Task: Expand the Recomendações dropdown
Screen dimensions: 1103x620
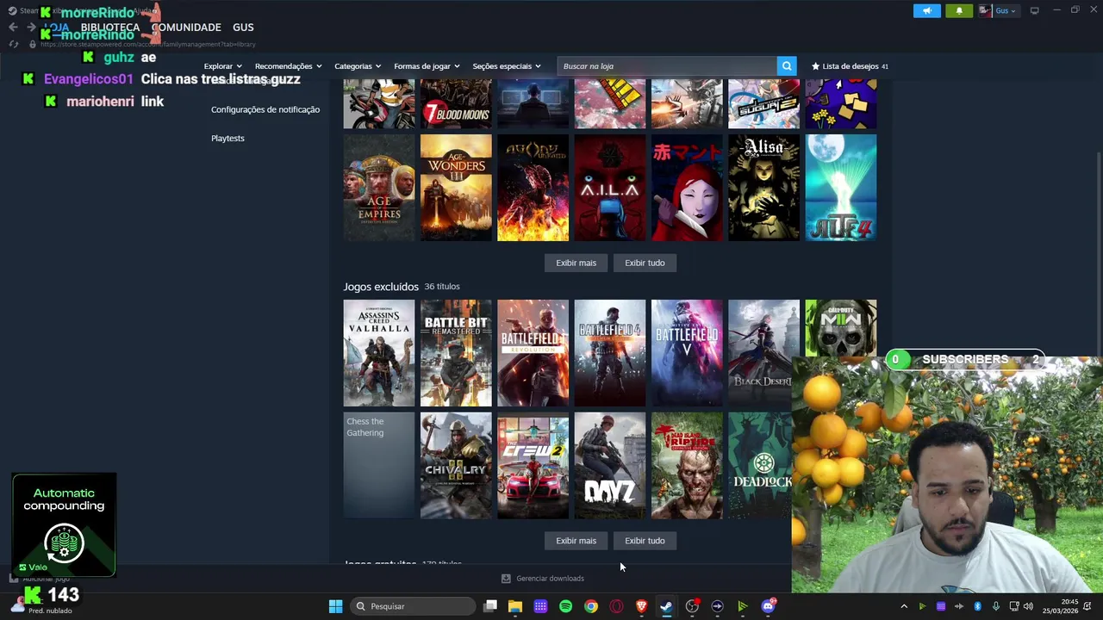Action: [x=288, y=66]
